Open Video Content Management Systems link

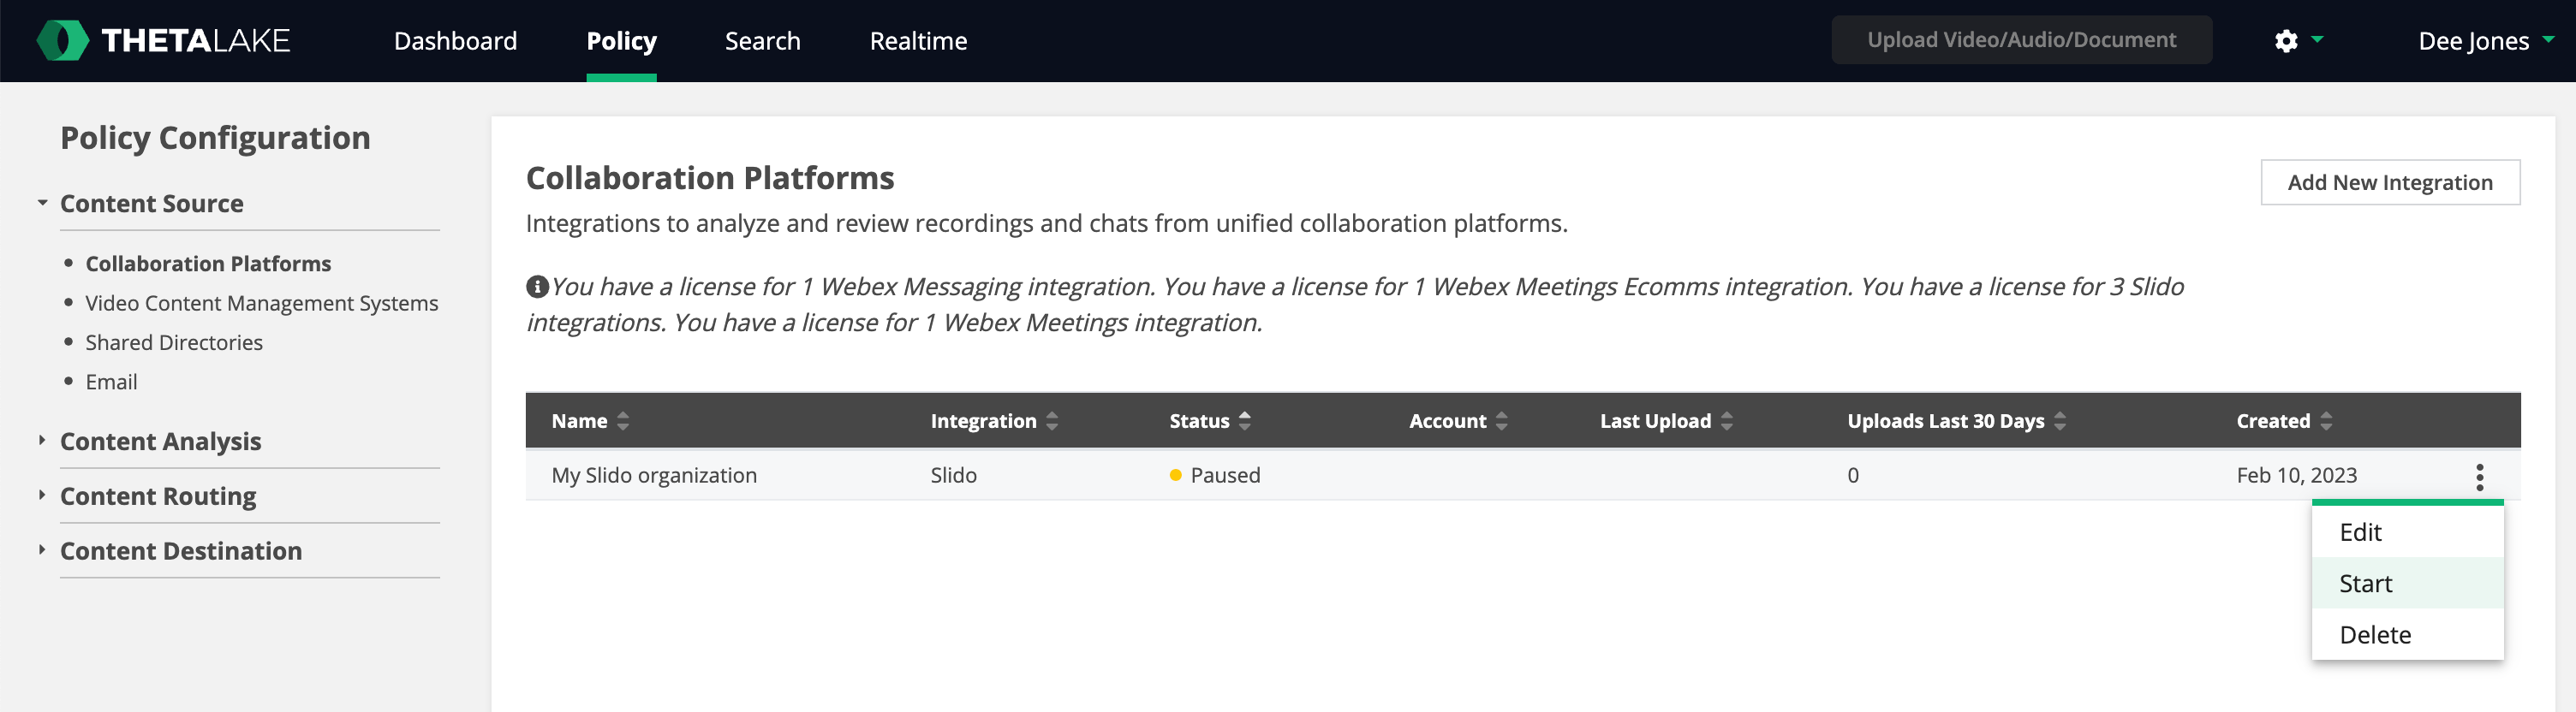[262, 304]
